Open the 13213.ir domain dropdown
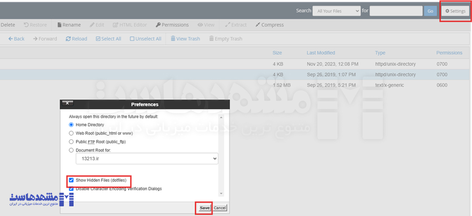Screen dimensions: 472x216 [147, 159]
